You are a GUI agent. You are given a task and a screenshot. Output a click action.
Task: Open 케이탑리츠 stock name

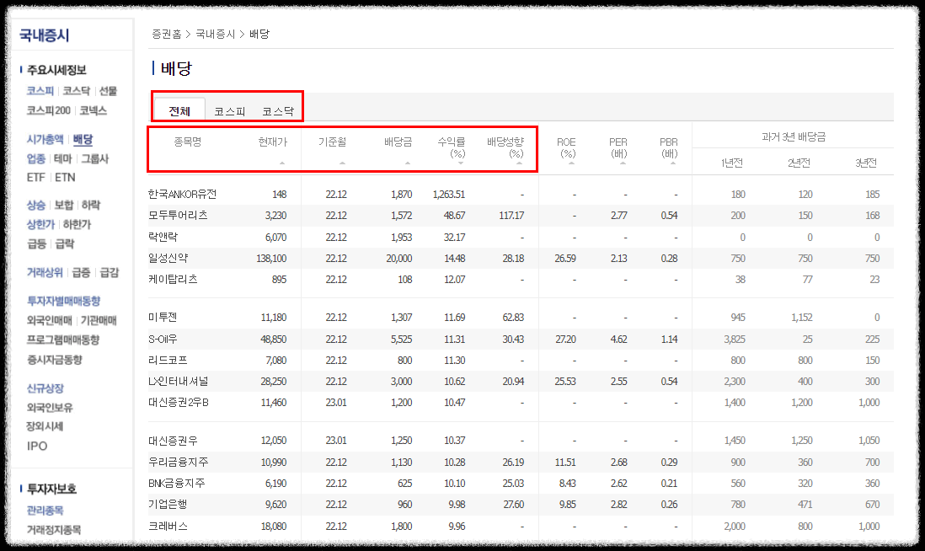pos(173,279)
